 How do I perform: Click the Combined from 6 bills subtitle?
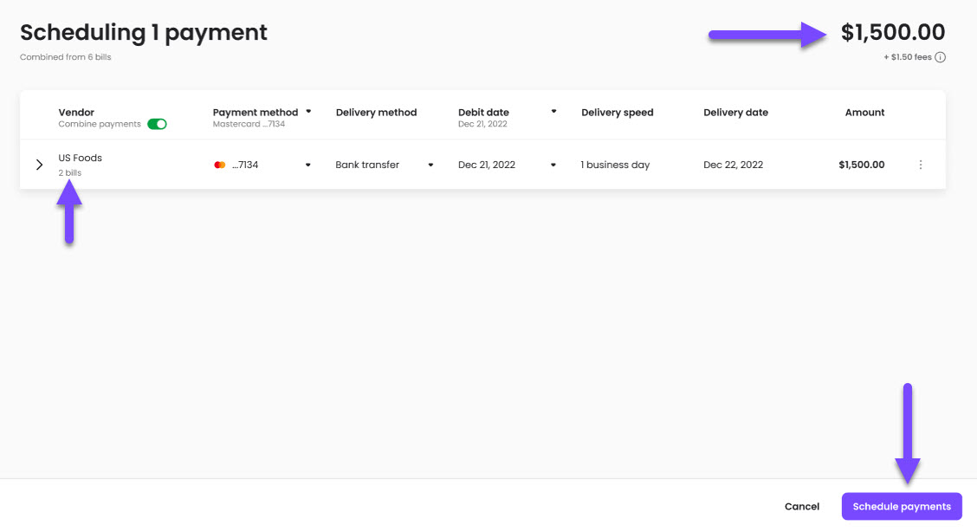66,56
